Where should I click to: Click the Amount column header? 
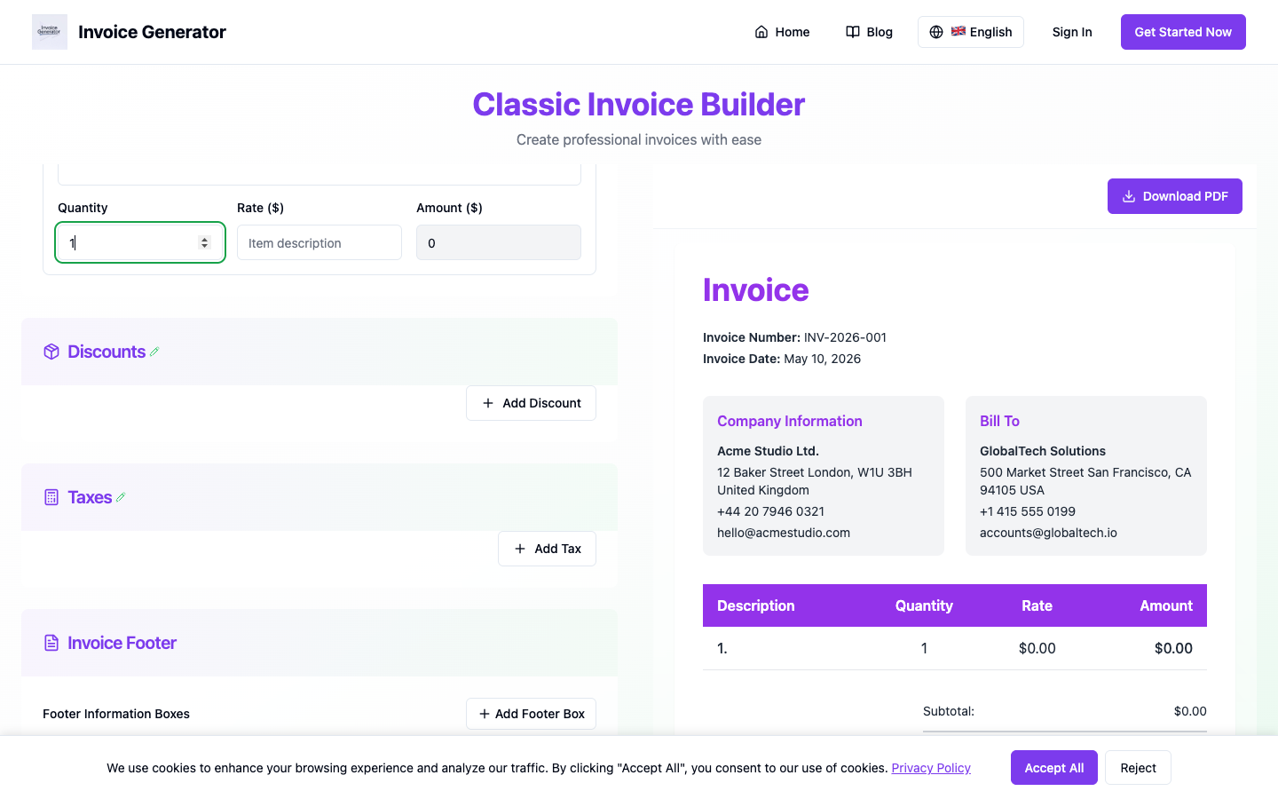pyautogui.click(x=1166, y=605)
